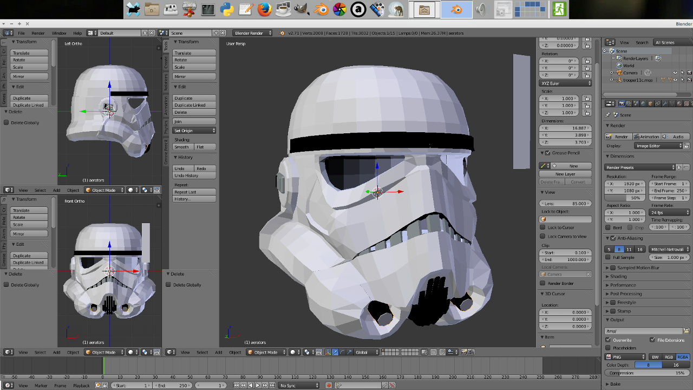
Task: Toggle the Anti-Aliasing panel checkbox
Action: 613,238
